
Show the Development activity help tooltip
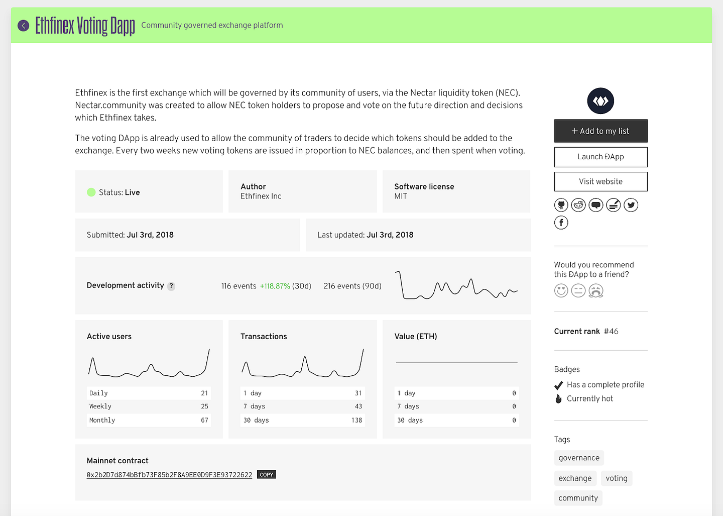pos(171,286)
